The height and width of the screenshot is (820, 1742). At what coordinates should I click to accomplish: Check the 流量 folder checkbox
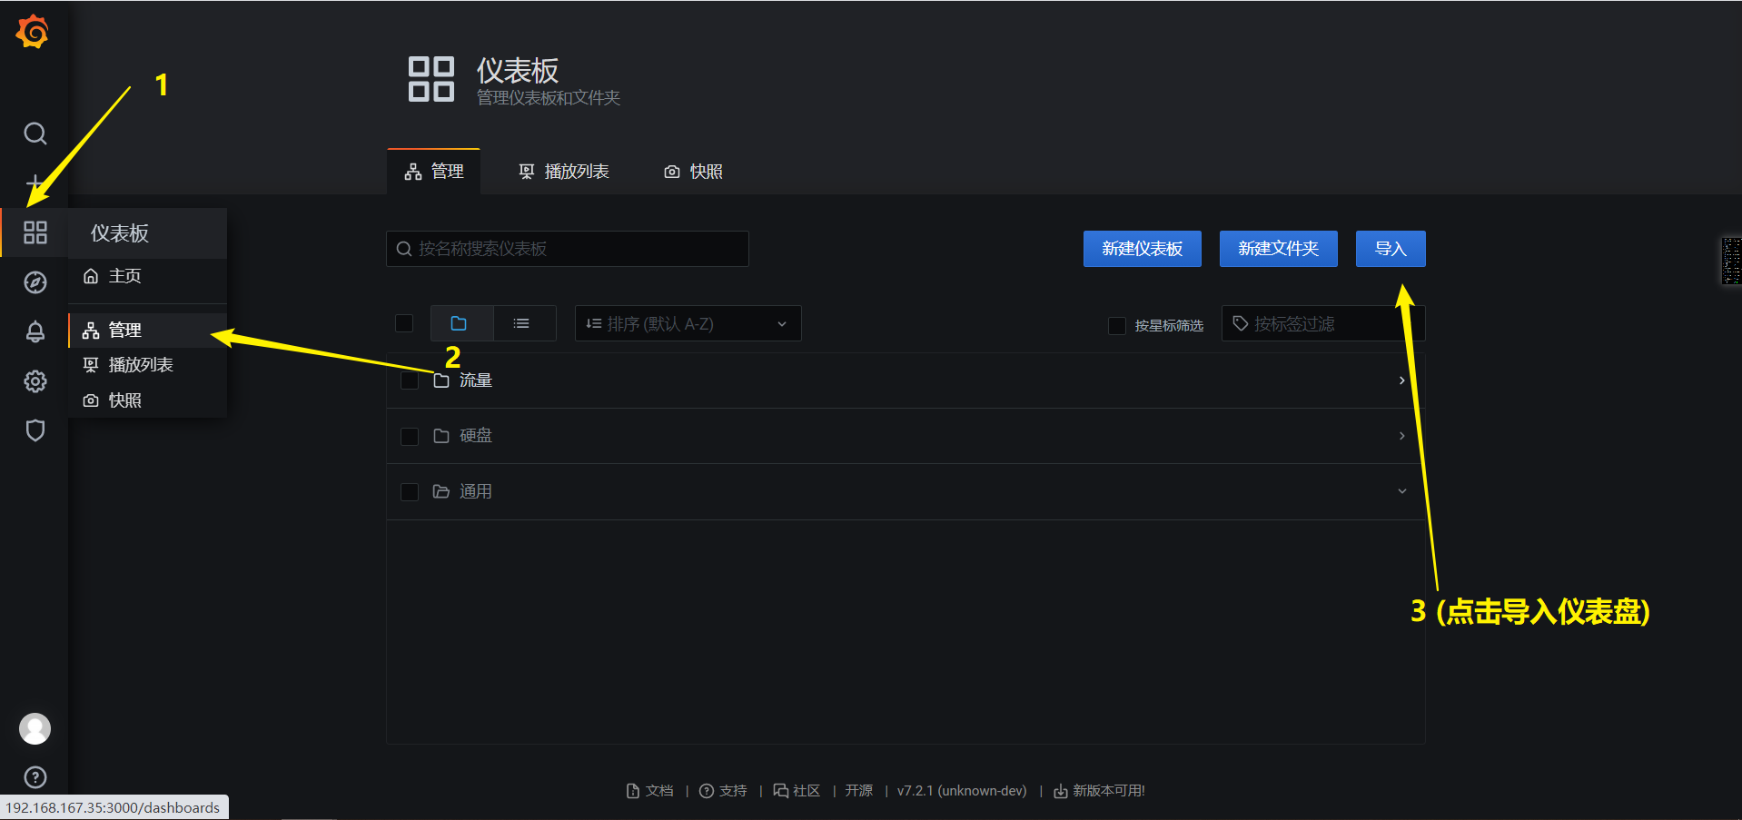click(x=410, y=380)
